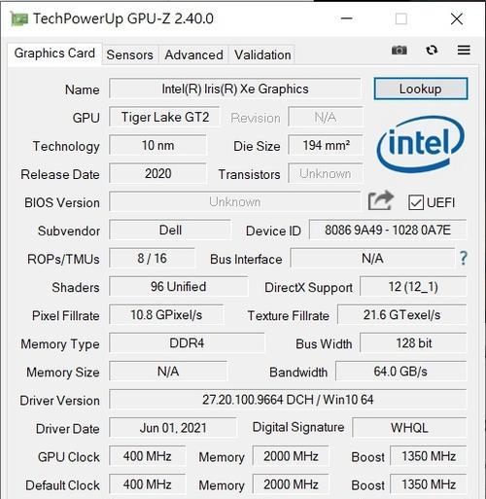
Task: Click the camera screenshot icon
Action: pos(399,51)
